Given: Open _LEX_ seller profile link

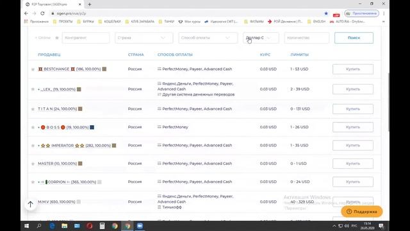Looking at the screenshot, I should [x=58, y=89].
